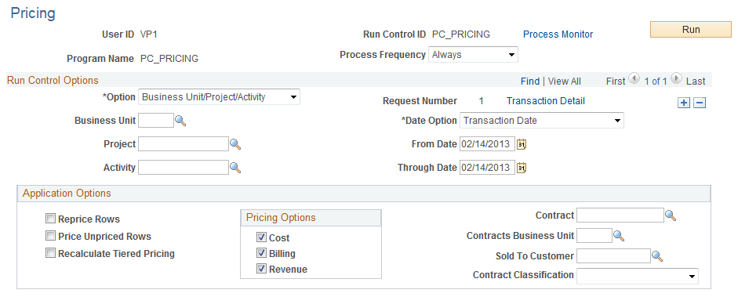
Task: Click the PC_PRICING Run Control ID value
Action: tap(461, 34)
